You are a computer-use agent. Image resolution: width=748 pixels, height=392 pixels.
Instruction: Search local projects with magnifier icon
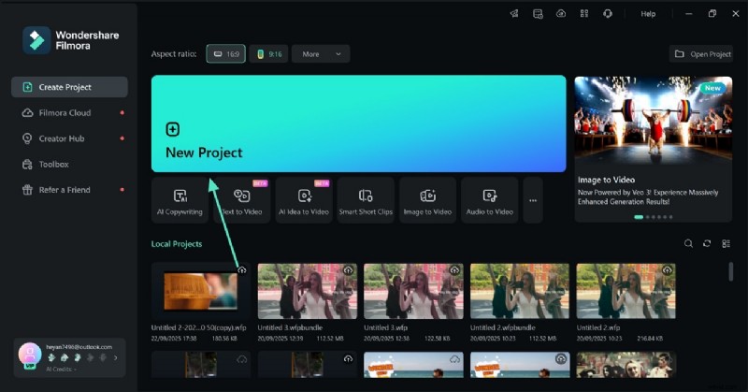(x=688, y=243)
